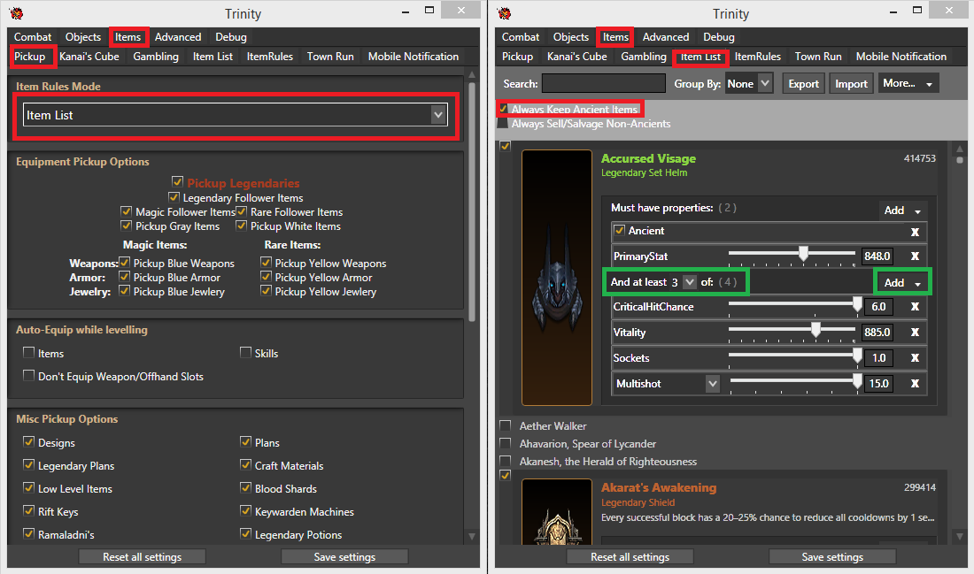Toggle Pickup Blue Weapons checkbox
This screenshot has height=574, width=974.
coord(124,263)
